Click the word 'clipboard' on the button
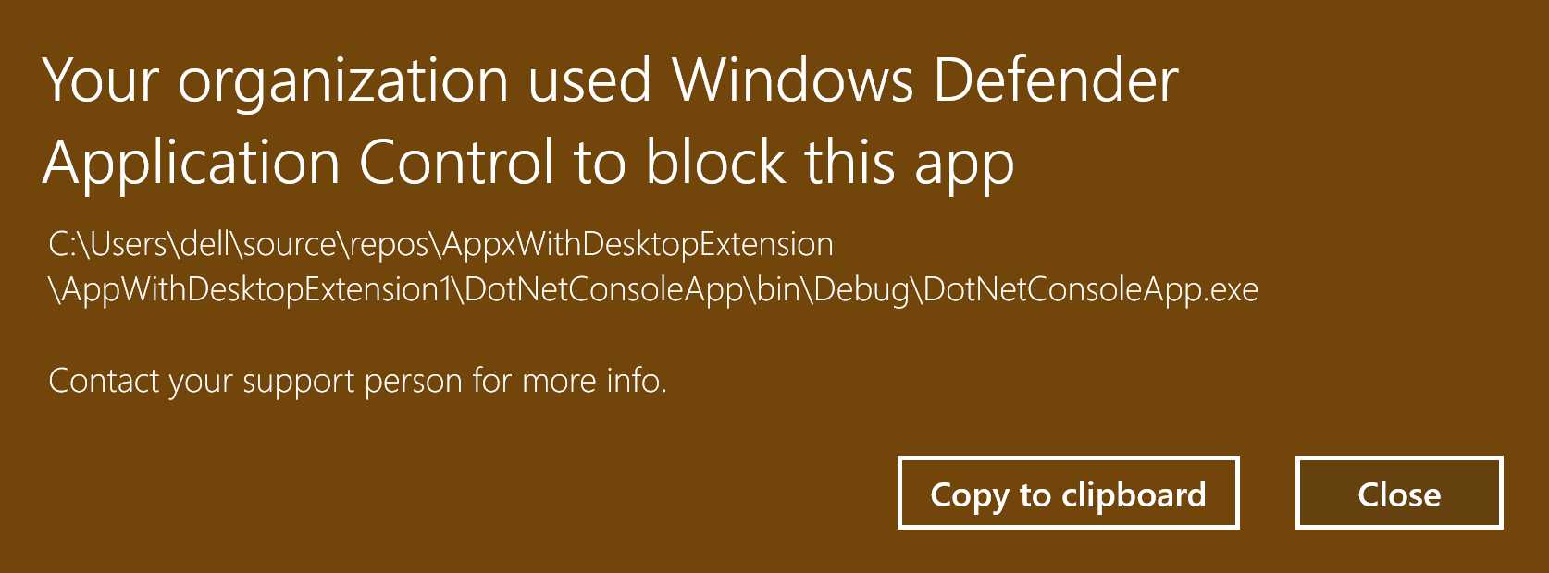Viewport: 1549px width, 573px height. pyautogui.click(x=1134, y=495)
